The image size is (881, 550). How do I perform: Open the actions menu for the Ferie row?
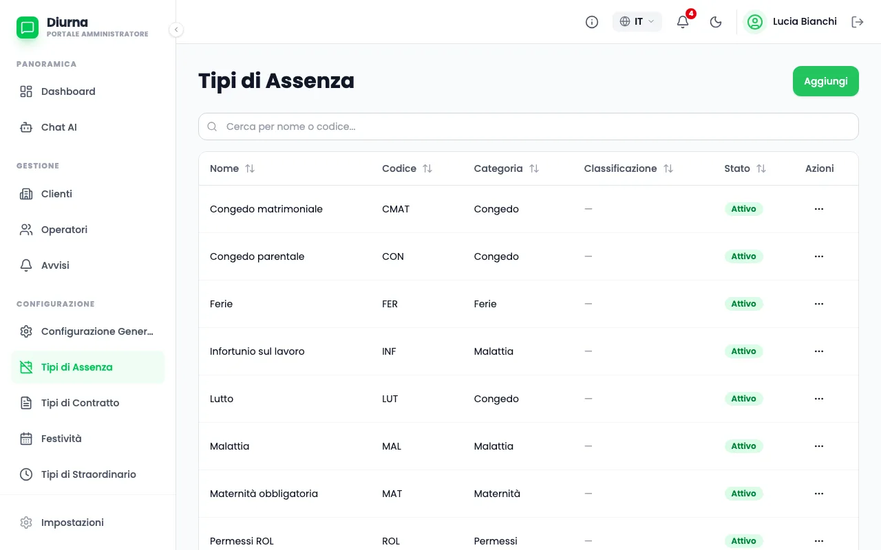point(819,304)
